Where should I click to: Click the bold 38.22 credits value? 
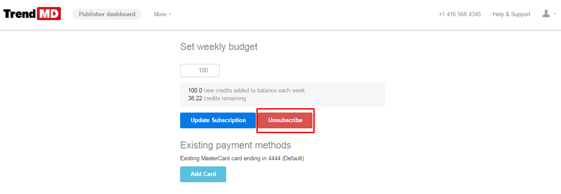(195, 99)
